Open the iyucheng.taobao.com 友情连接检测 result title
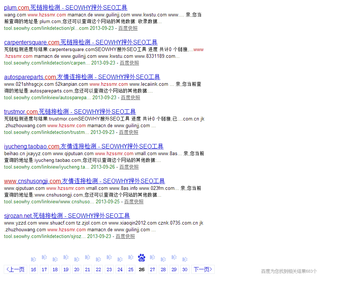The image size is (343, 282). (x=84, y=146)
